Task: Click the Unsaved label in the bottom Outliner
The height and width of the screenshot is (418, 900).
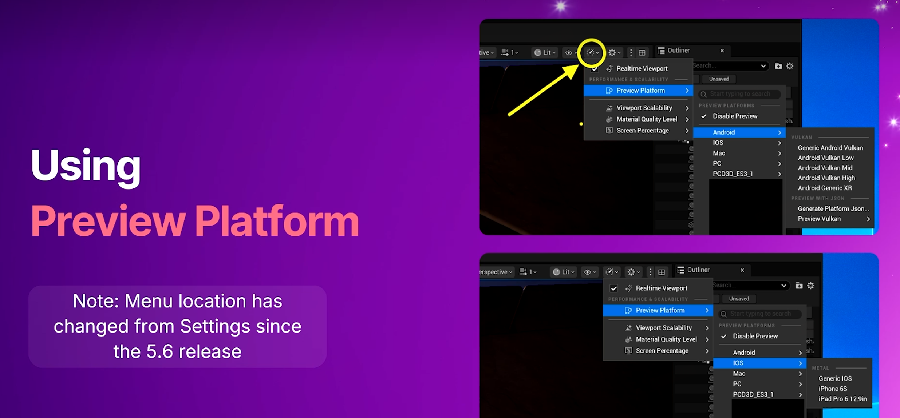Action: coord(739,299)
